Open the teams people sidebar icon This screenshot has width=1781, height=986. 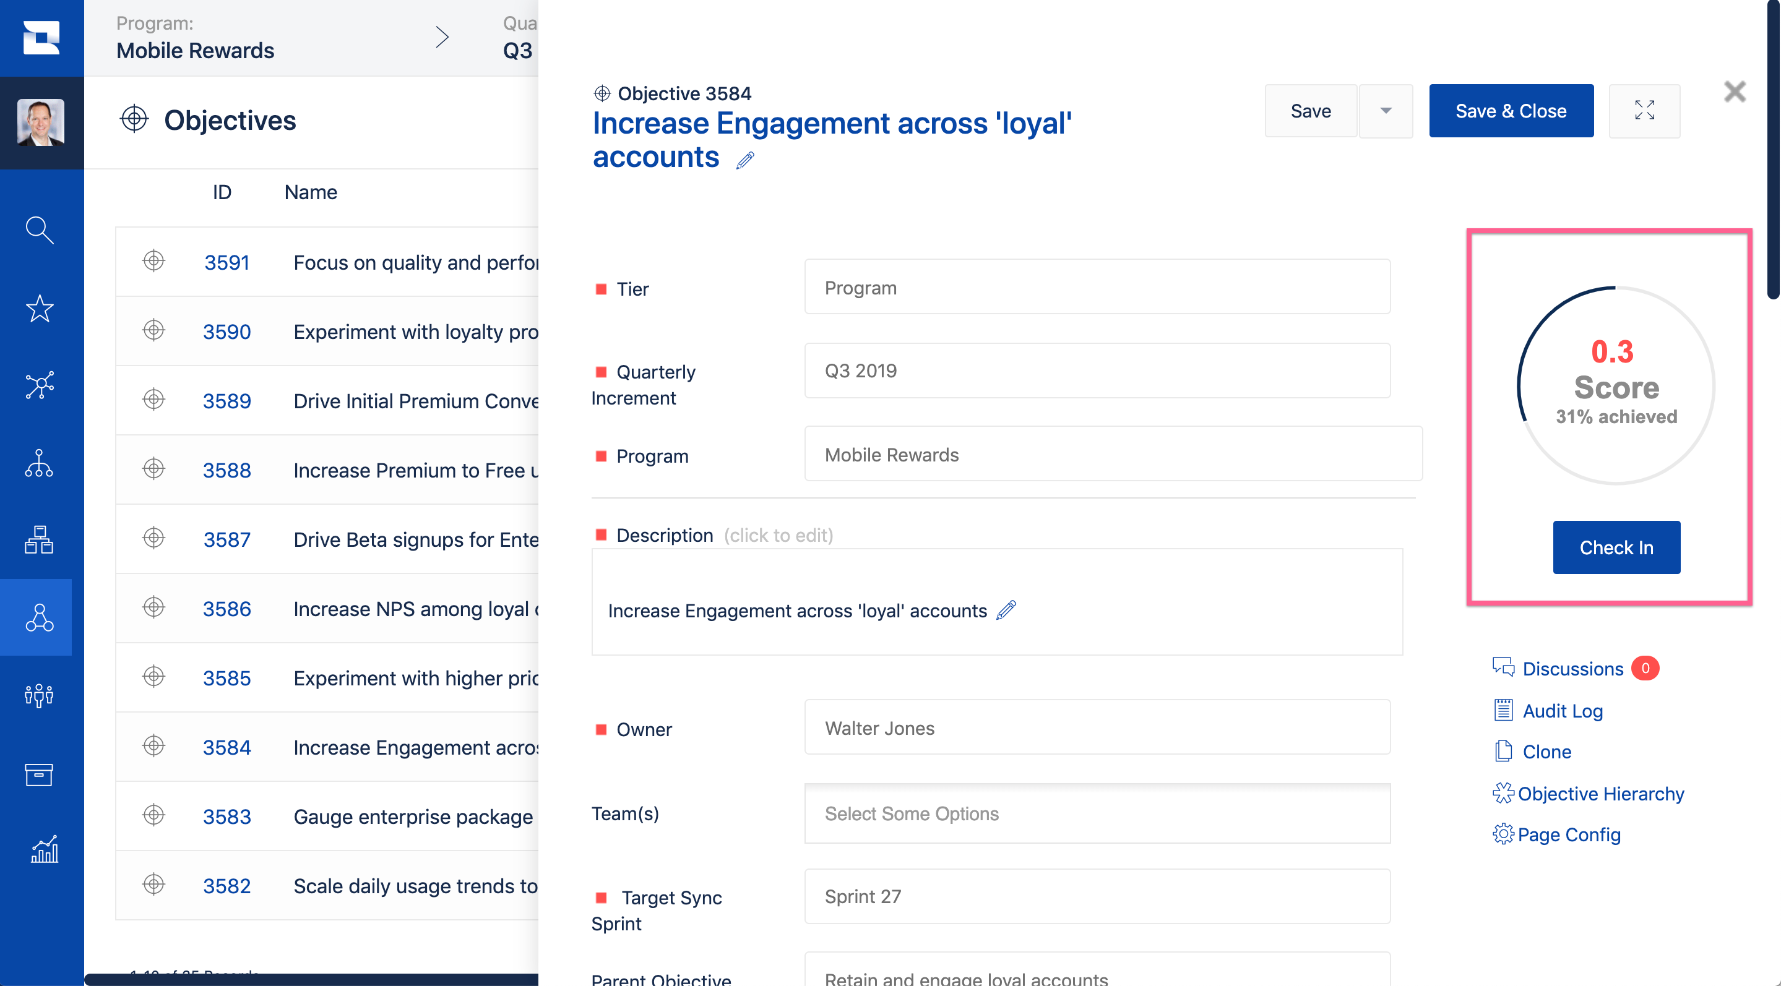[40, 695]
